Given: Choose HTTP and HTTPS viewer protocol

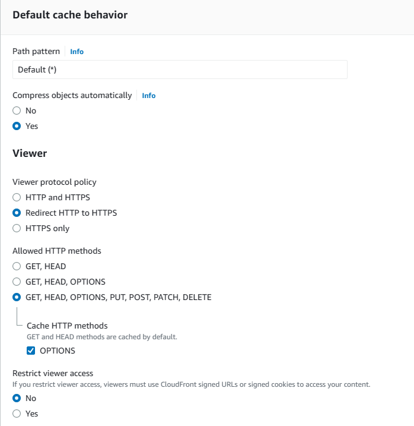Looking at the screenshot, I should [17, 197].
